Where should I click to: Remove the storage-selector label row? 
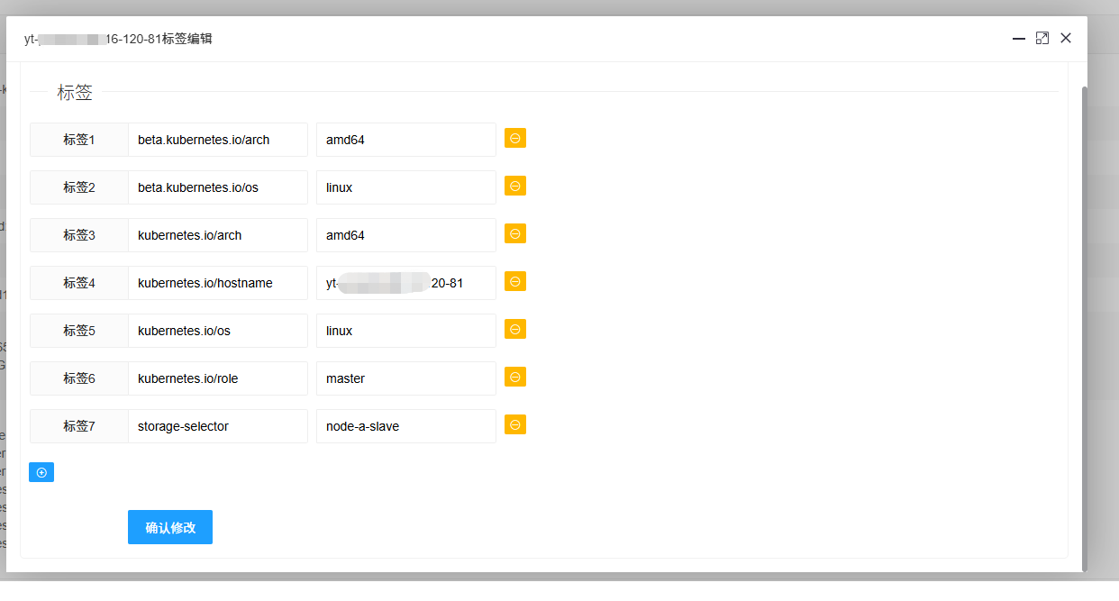click(x=515, y=424)
